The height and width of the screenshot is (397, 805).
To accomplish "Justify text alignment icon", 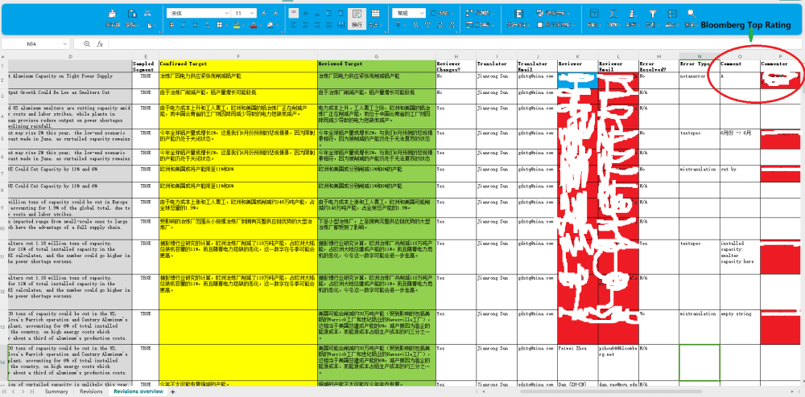I will [329, 25].
